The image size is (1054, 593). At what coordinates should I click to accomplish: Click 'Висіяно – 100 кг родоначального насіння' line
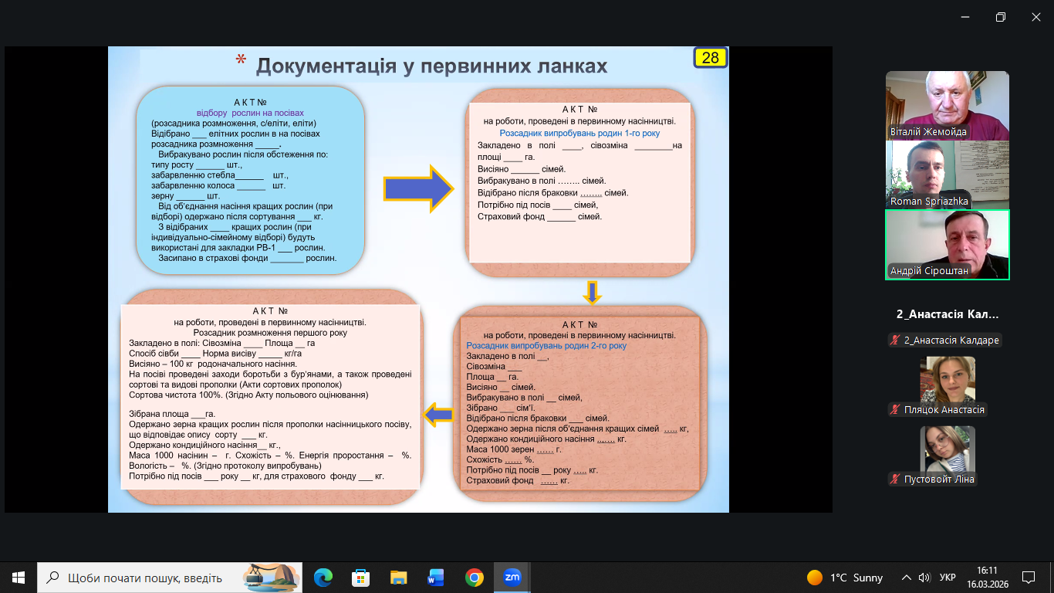(x=213, y=364)
